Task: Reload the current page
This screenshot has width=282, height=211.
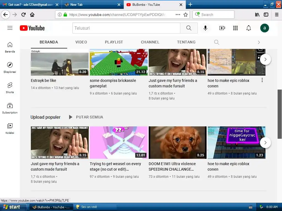Action: [x=24, y=15]
